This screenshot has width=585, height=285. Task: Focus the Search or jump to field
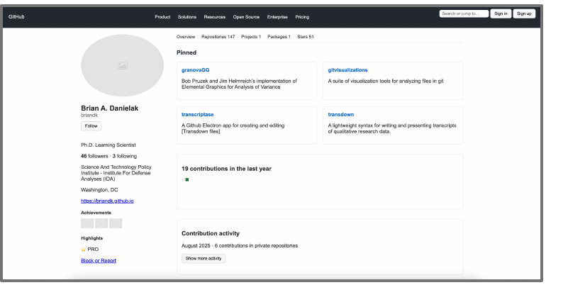(x=464, y=13)
